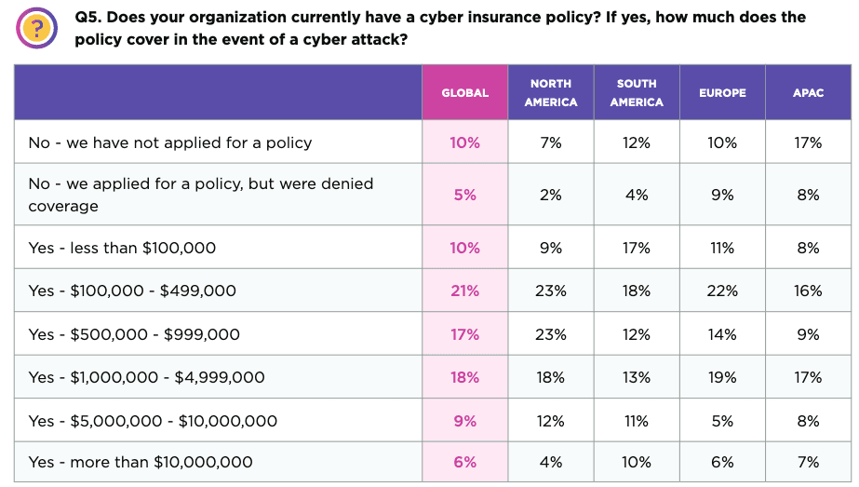This screenshot has width=859, height=487.
Task: Select the 'denied coverage' row label
Action: point(200,195)
